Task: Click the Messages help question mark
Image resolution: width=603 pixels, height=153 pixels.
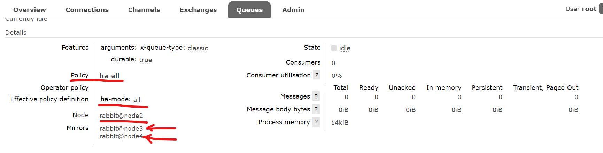Action: [x=316, y=96]
